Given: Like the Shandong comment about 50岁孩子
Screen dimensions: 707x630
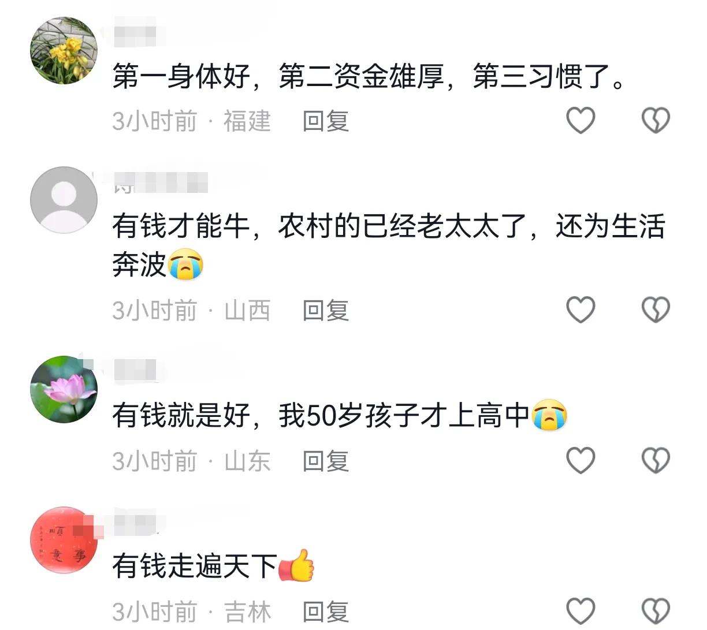Looking at the screenshot, I should click(x=581, y=461).
